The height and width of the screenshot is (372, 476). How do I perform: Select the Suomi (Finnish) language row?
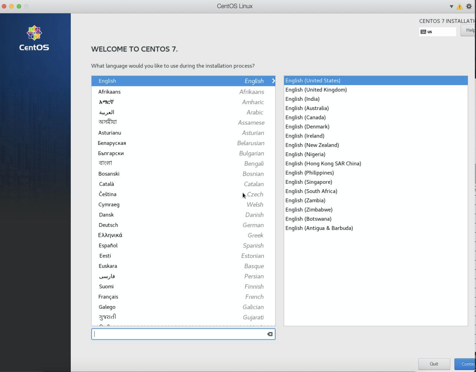click(x=183, y=287)
